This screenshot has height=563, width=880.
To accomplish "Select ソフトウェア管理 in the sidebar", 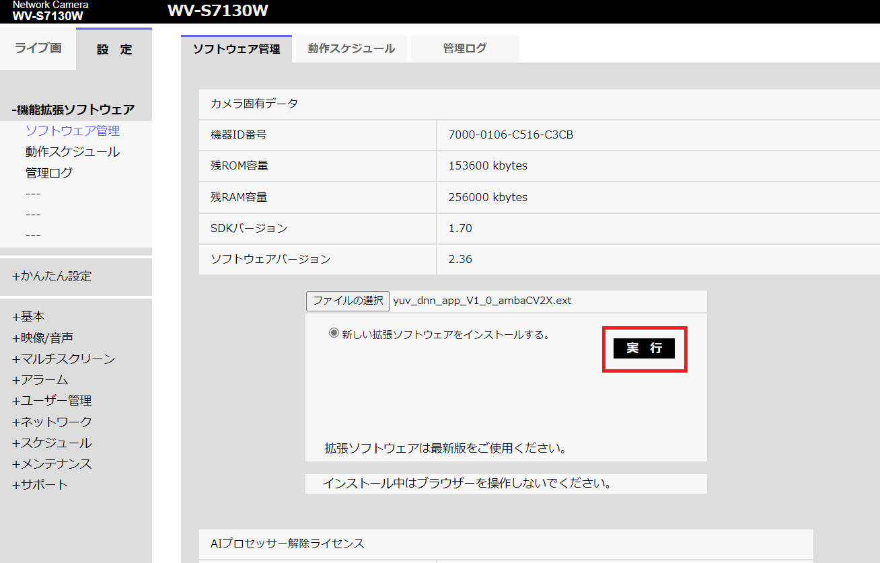I will [73, 130].
